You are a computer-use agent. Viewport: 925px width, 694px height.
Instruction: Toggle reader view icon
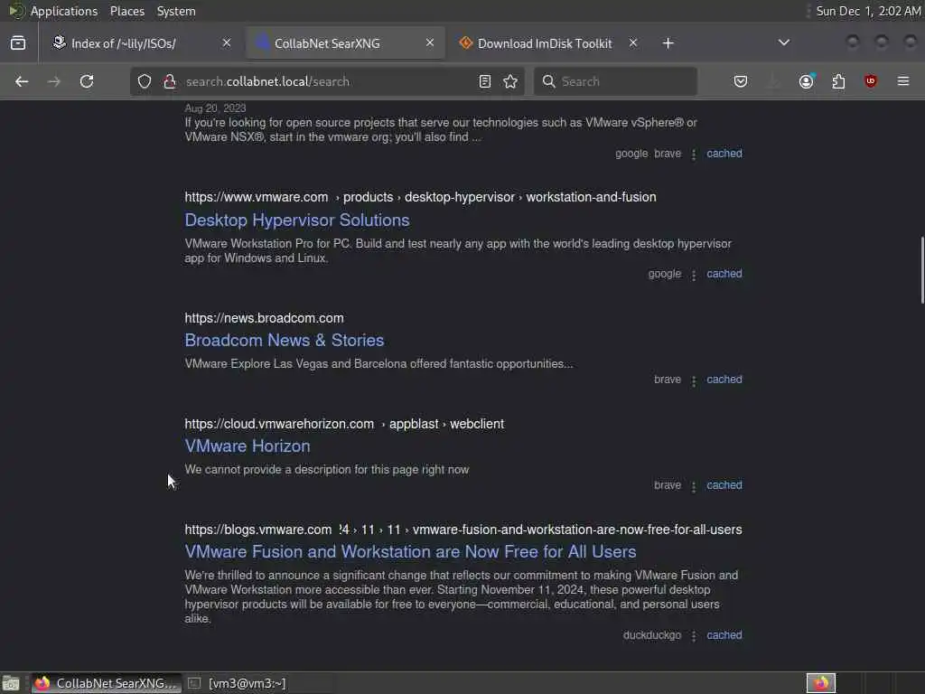click(x=485, y=81)
